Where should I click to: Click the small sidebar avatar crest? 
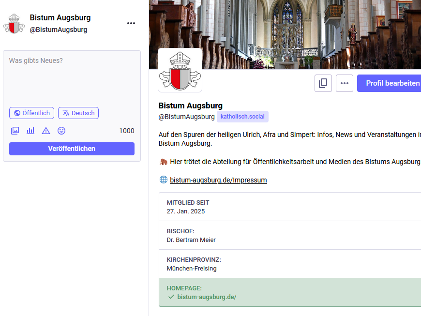tap(14, 23)
